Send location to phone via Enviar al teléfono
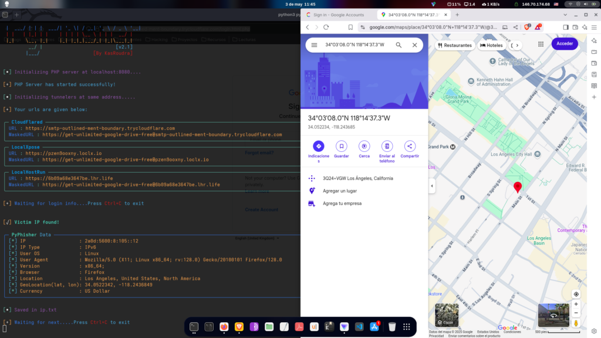 pos(387,146)
